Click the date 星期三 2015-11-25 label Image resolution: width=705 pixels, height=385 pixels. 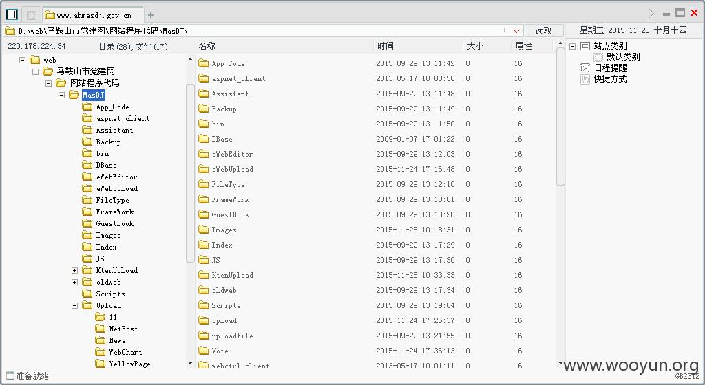point(615,30)
